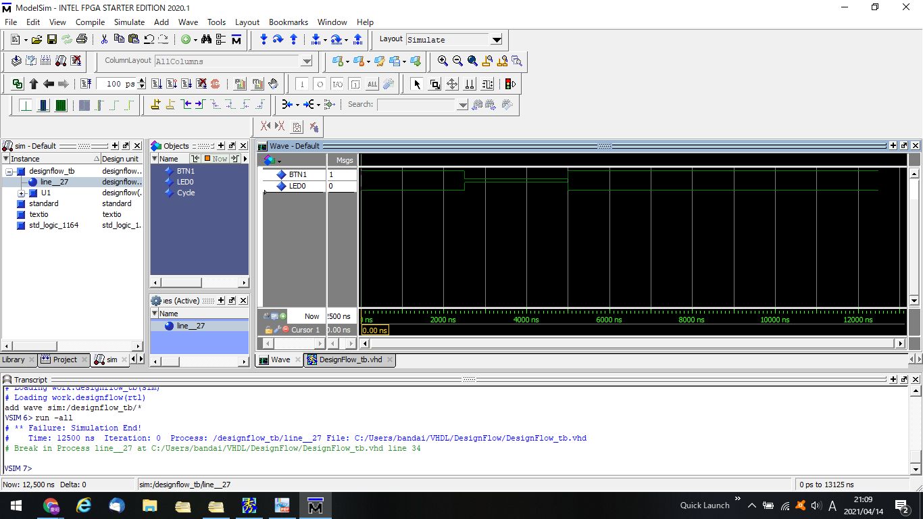Click the Select Mode pointer icon
Viewport: 923px width, 519px height.
(x=417, y=84)
